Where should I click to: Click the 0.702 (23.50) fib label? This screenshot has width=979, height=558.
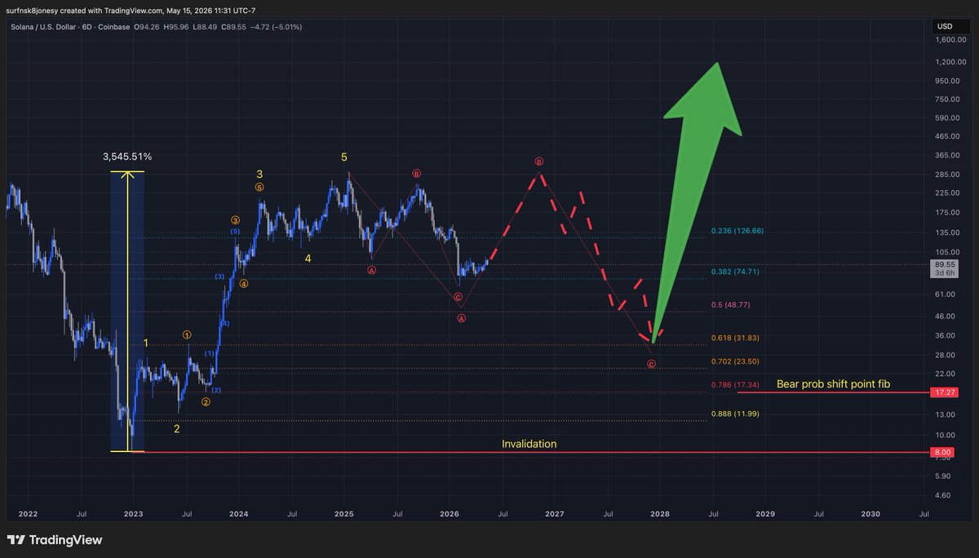click(x=736, y=361)
